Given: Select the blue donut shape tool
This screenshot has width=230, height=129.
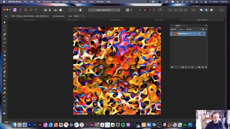Looking at the screenshot, I should 4,101.
